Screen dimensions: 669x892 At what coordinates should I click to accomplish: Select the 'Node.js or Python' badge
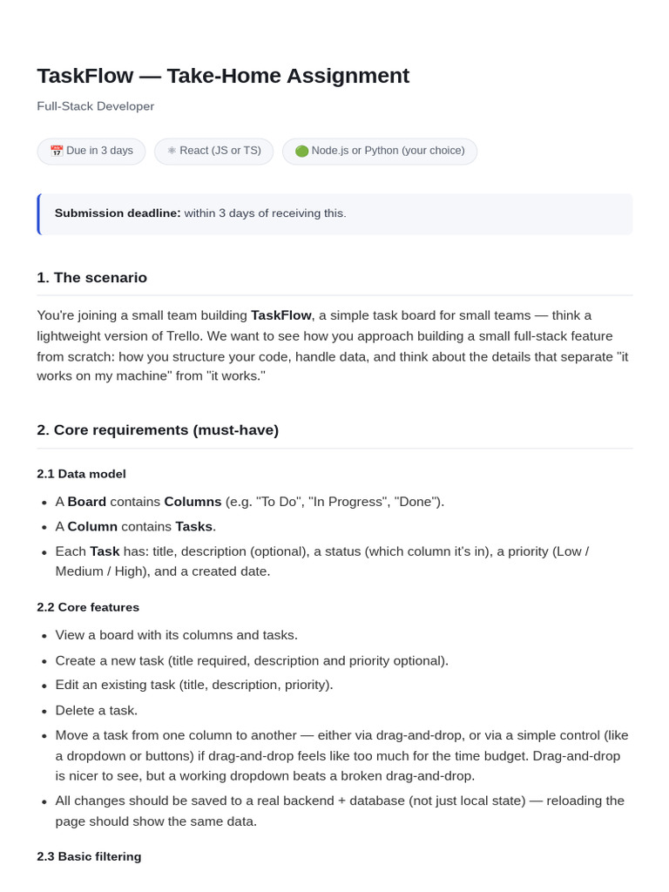pyautogui.click(x=380, y=152)
